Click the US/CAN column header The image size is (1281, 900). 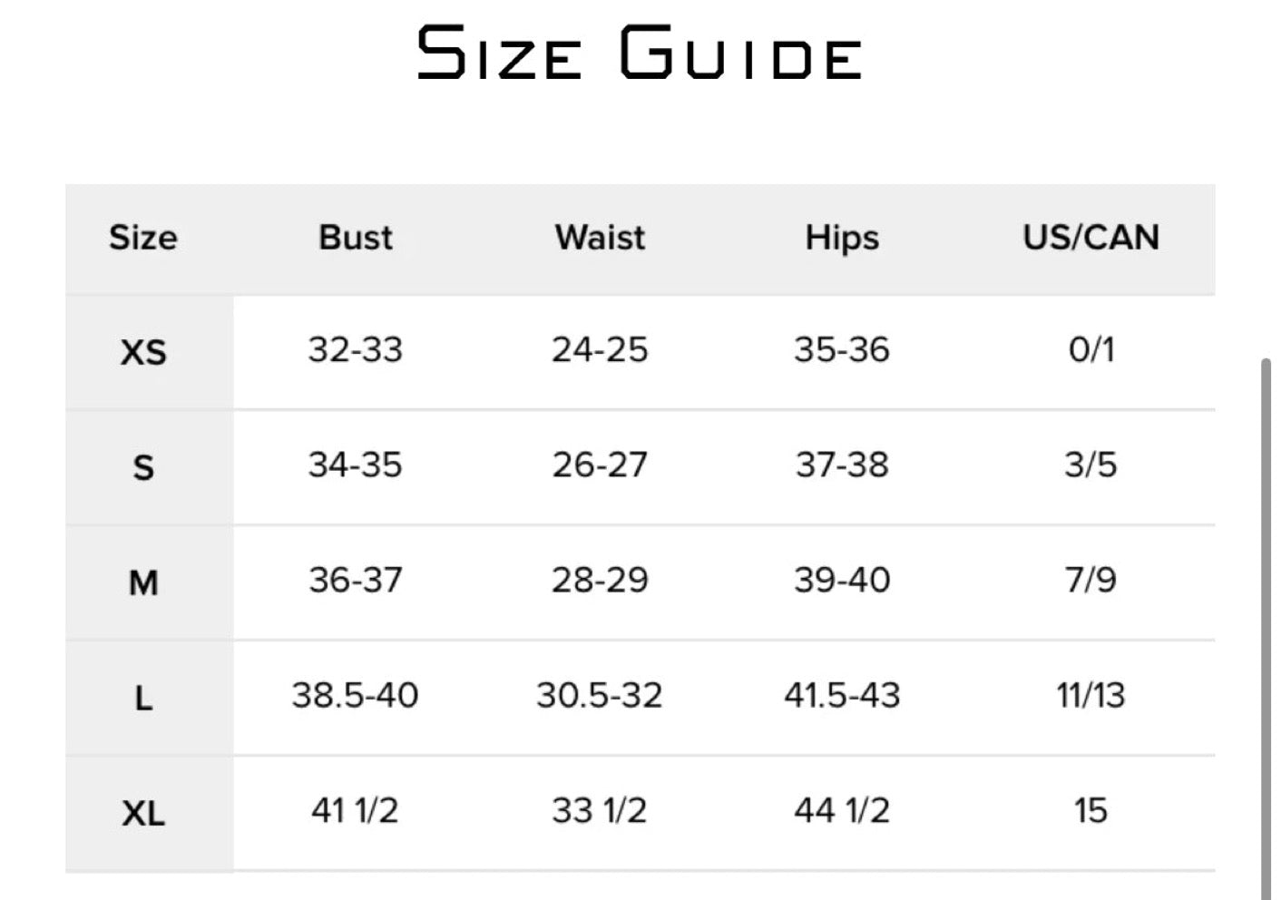[x=1090, y=238]
